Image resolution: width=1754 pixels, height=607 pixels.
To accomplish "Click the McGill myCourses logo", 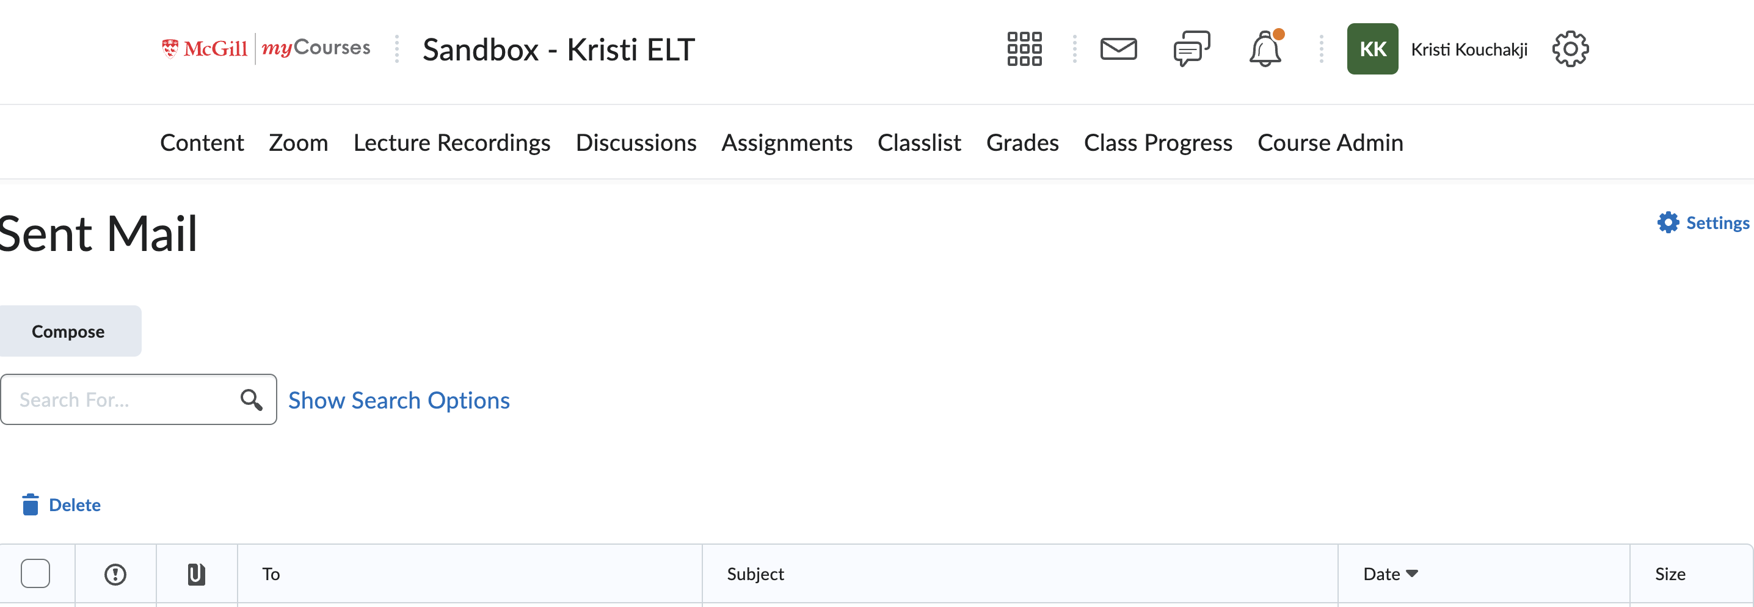I will [x=266, y=48].
